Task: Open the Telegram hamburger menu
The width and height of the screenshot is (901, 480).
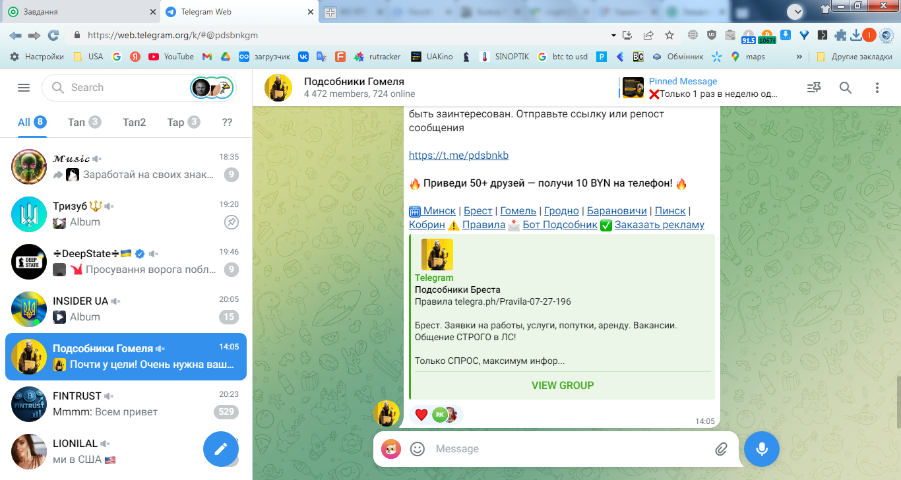Action: (x=24, y=88)
